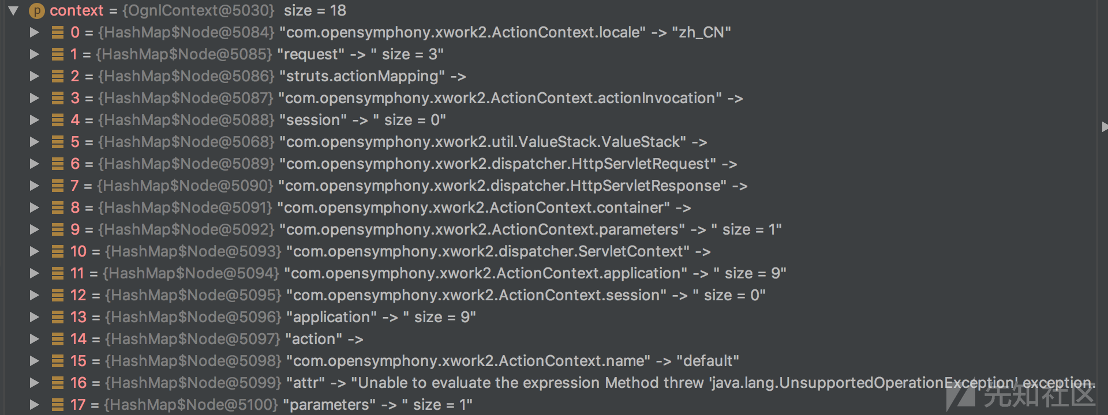
Task: Click the entry icon beside "request" node 1
Action: coord(58,54)
